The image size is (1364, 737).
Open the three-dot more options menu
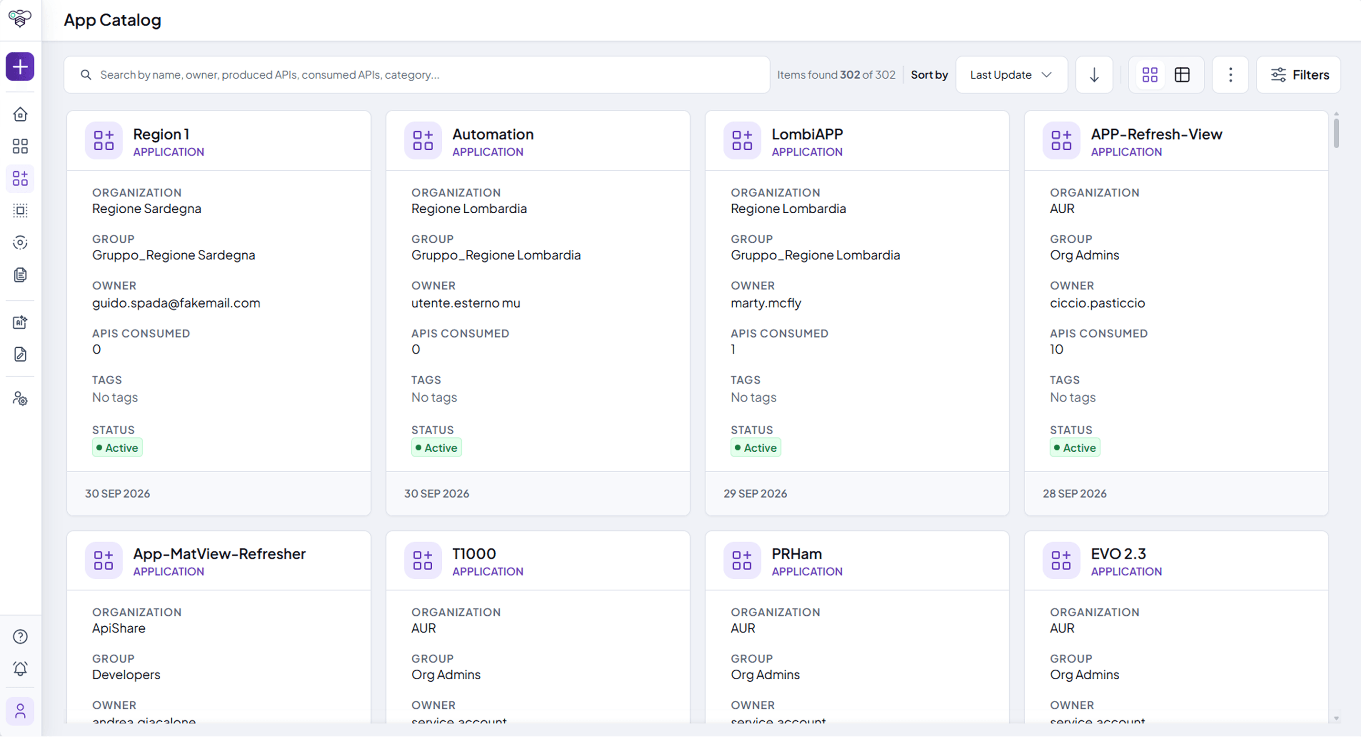pos(1231,74)
